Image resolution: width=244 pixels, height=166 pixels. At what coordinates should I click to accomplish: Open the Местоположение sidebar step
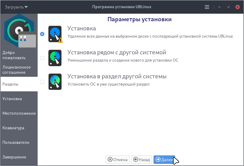(19, 113)
